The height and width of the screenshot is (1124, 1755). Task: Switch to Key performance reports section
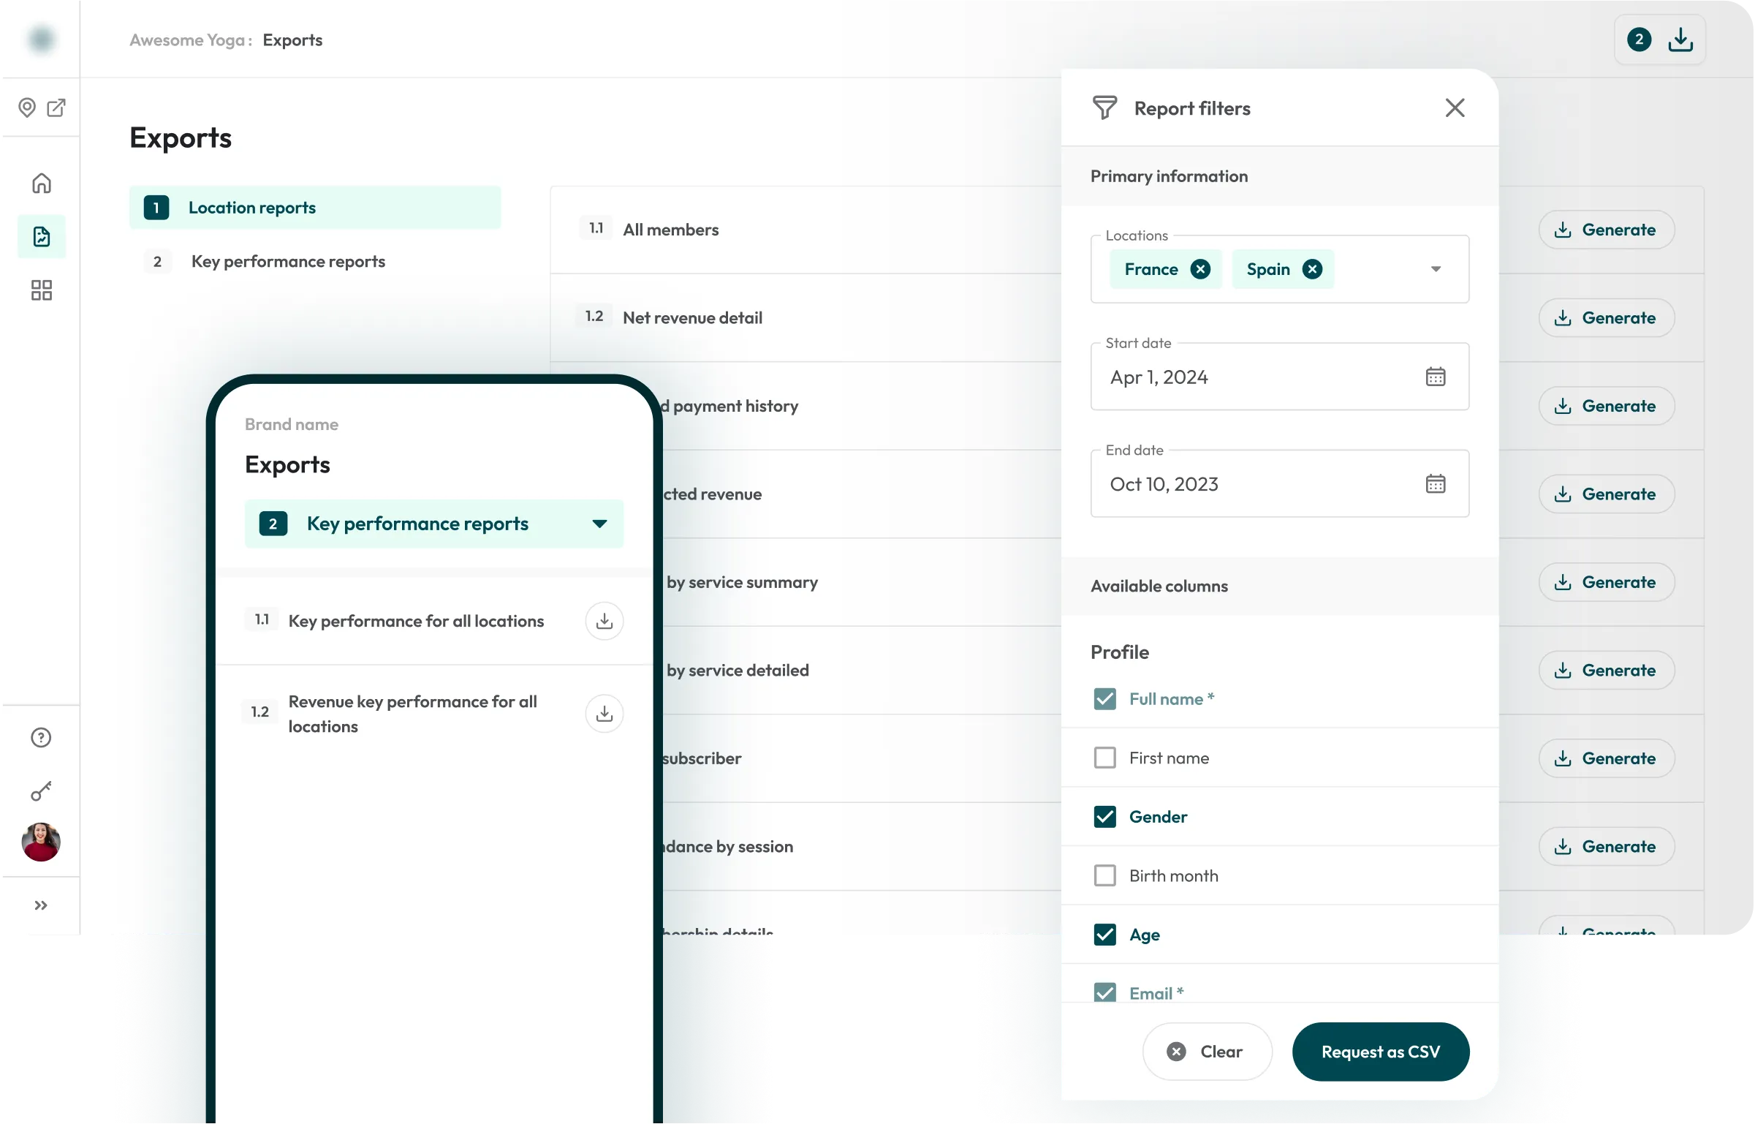coord(288,261)
